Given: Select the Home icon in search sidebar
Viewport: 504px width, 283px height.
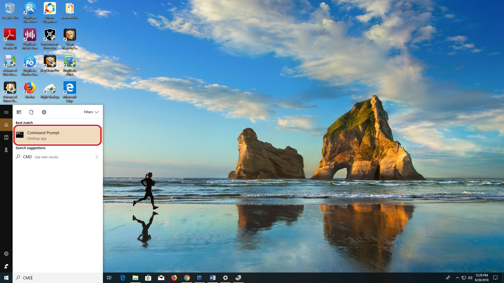Looking at the screenshot, I should [x=6, y=125].
